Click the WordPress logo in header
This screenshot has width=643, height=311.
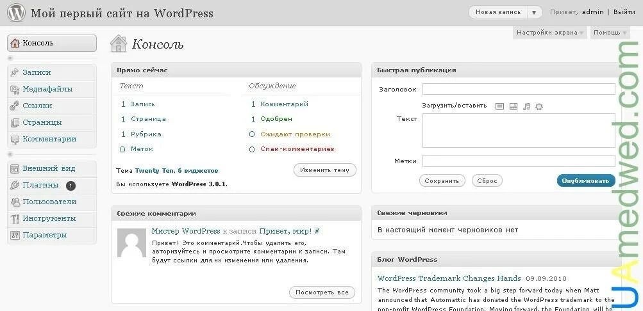17,13
